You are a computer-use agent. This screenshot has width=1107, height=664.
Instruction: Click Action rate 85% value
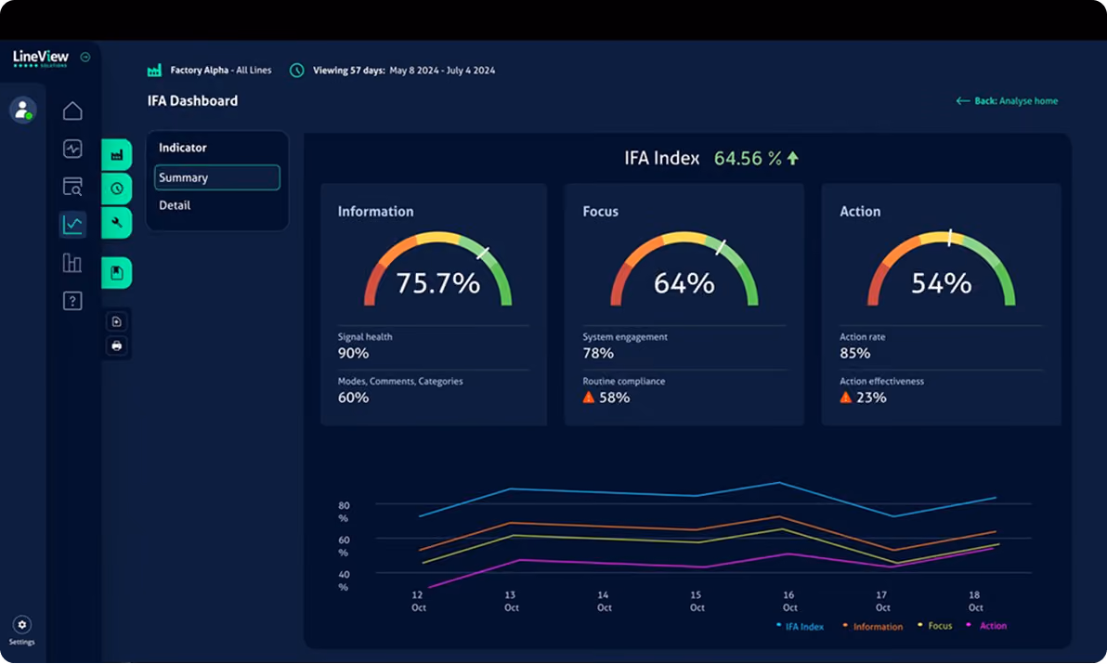coord(855,353)
